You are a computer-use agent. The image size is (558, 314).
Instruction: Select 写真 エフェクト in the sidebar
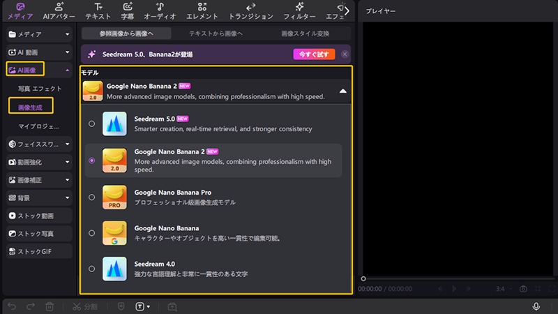tap(40, 89)
